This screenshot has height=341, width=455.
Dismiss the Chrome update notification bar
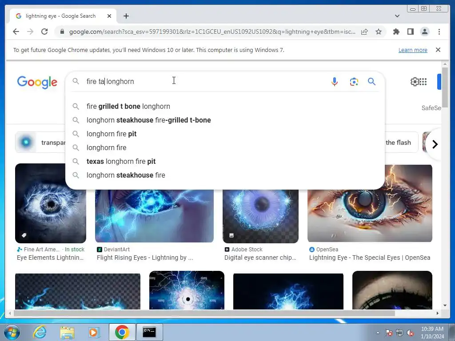tap(438, 50)
